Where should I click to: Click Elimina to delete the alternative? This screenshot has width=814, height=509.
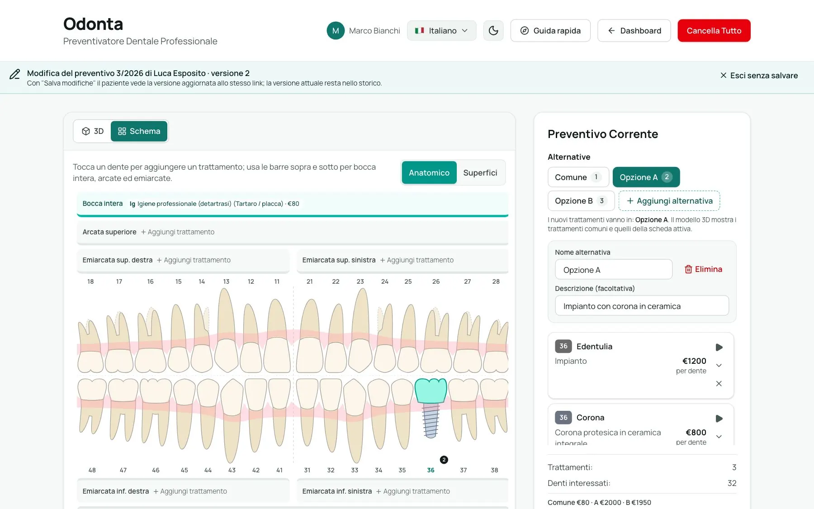click(x=703, y=269)
